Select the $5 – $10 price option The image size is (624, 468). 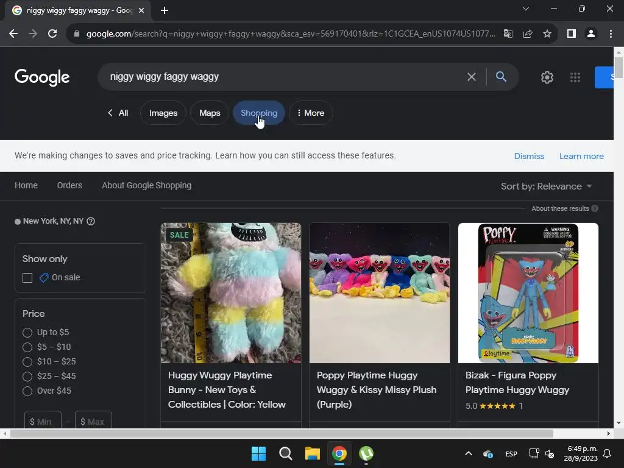click(x=27, y=347)
